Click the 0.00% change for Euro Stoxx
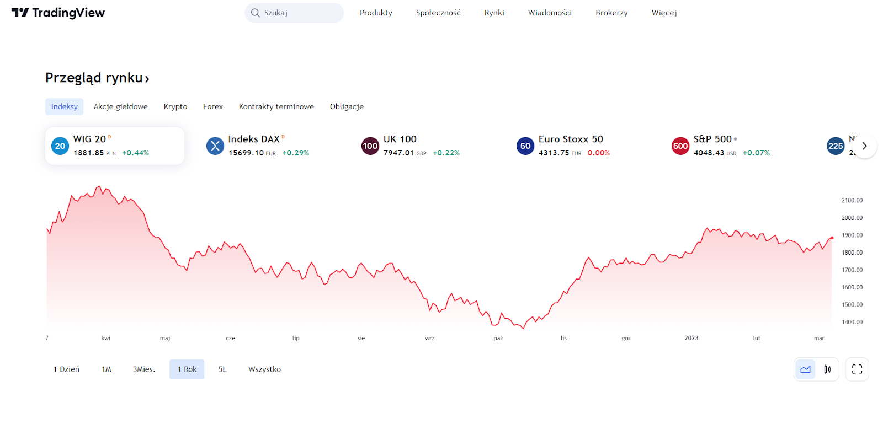The image size is (883, 424). click(x=599, y=153)
